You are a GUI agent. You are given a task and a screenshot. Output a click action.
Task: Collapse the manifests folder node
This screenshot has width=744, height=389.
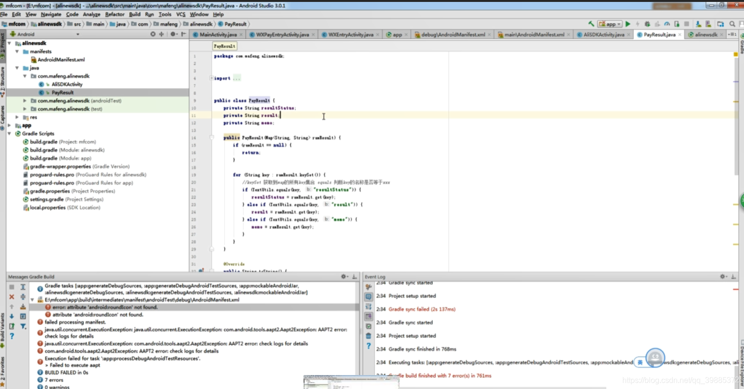click(x=17, y=52)
